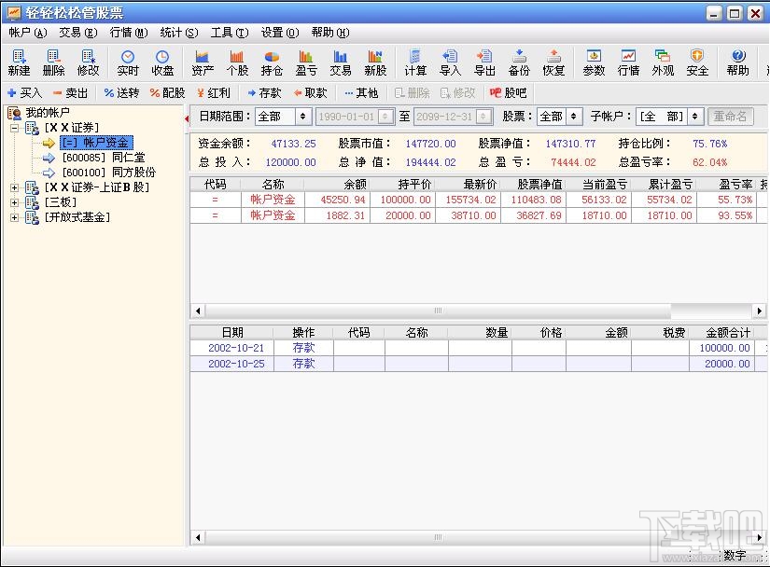Open the 交易 statistics toolbar icon

tap(341, 62)
